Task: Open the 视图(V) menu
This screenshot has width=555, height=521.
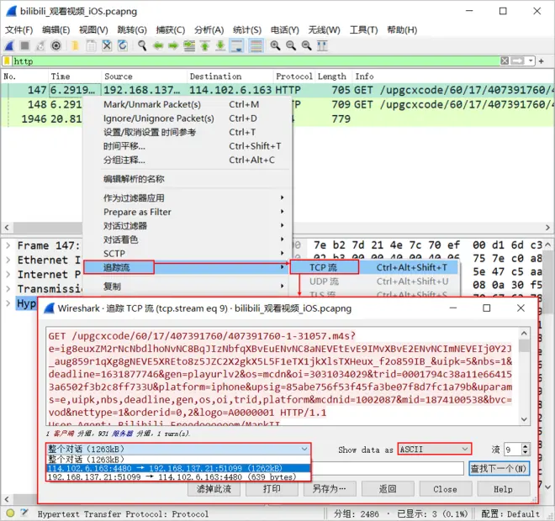Action: pos(93,30)
